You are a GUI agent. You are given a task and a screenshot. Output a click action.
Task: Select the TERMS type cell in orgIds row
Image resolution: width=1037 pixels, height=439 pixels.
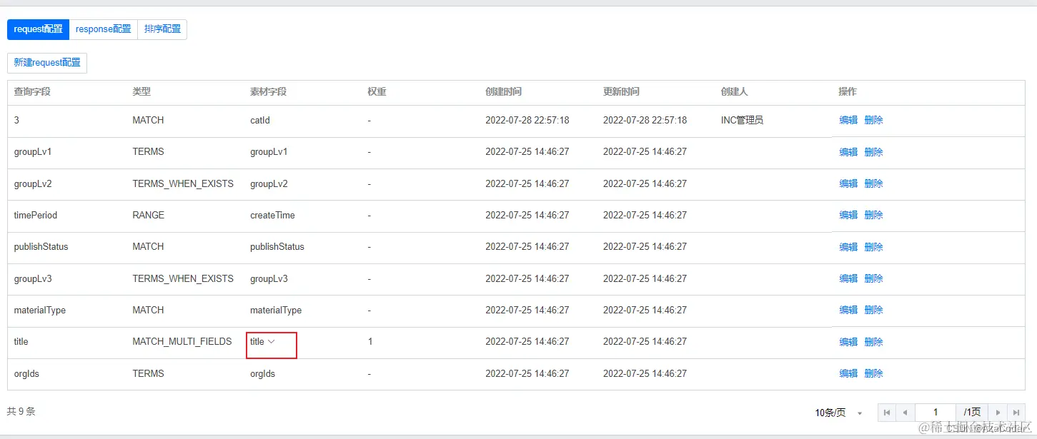point(148,373)
